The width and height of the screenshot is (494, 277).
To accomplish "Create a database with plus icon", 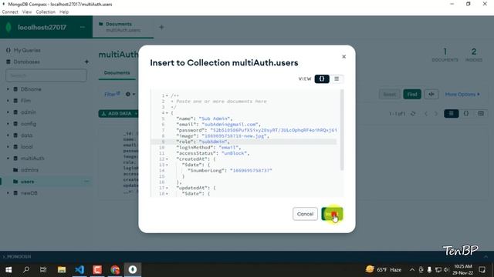I will 86,62.
